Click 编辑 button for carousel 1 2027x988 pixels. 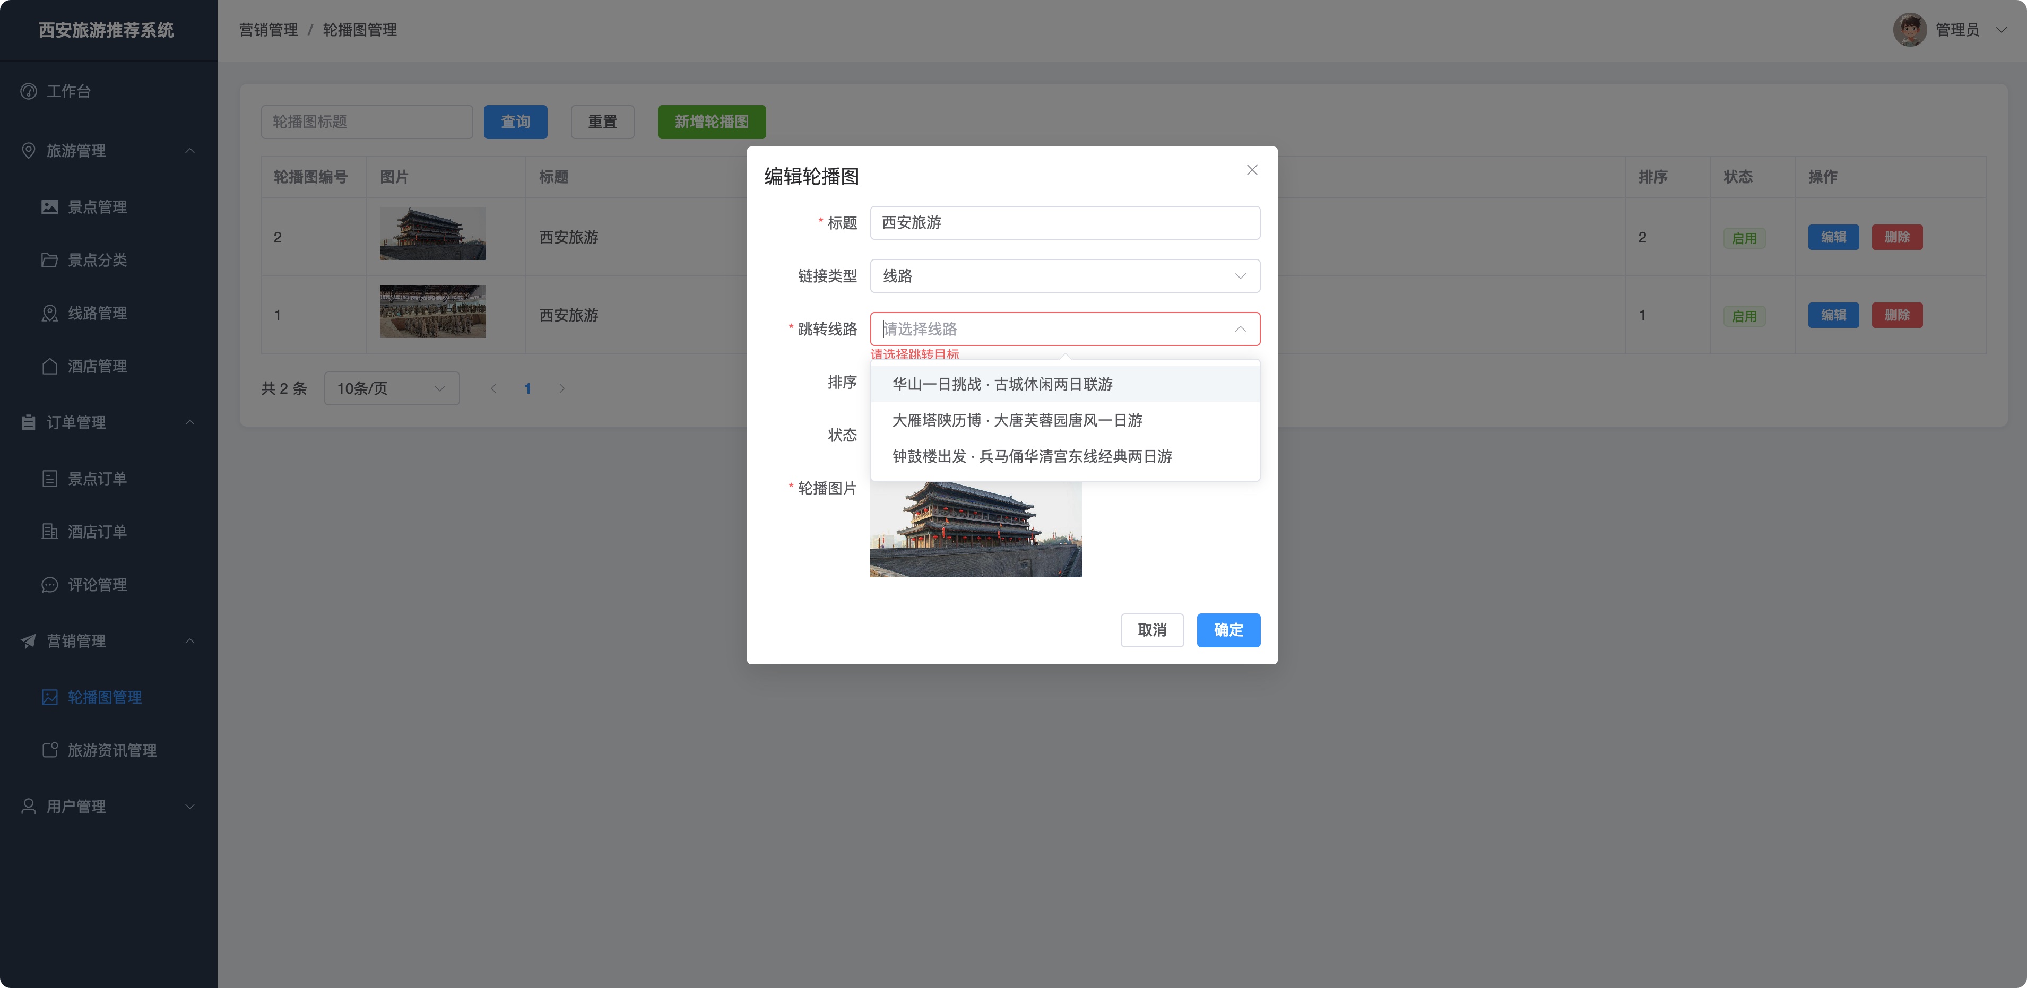point(1833,315)
